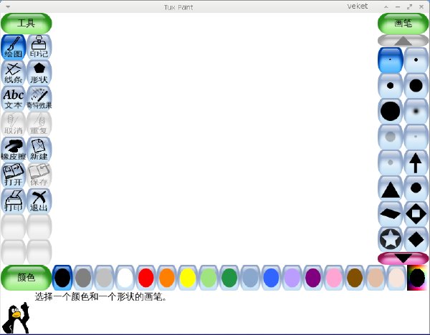Pick the purple color swatch
Image resolution: width=430 pixels, height=335 pixels.
tap(313, 278)
